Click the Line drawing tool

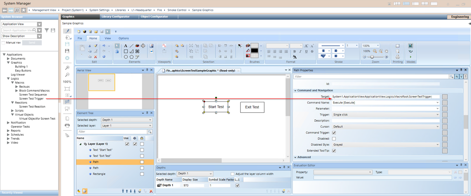click(x=131, y=46)
